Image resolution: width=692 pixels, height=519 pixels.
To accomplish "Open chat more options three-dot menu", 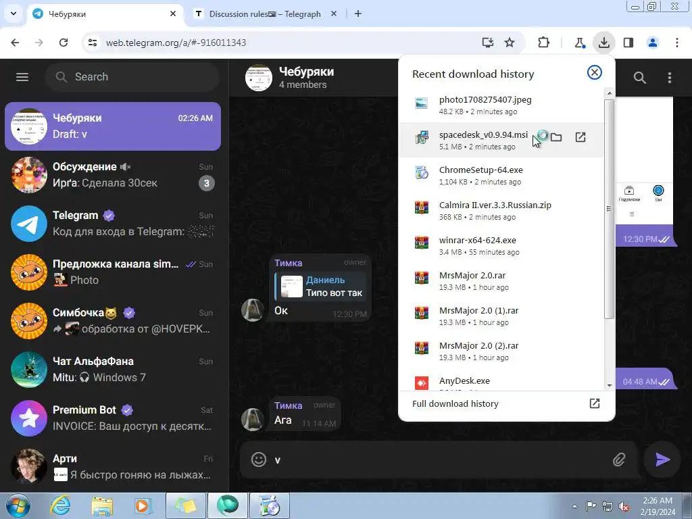I will click(x=670, y=78).
